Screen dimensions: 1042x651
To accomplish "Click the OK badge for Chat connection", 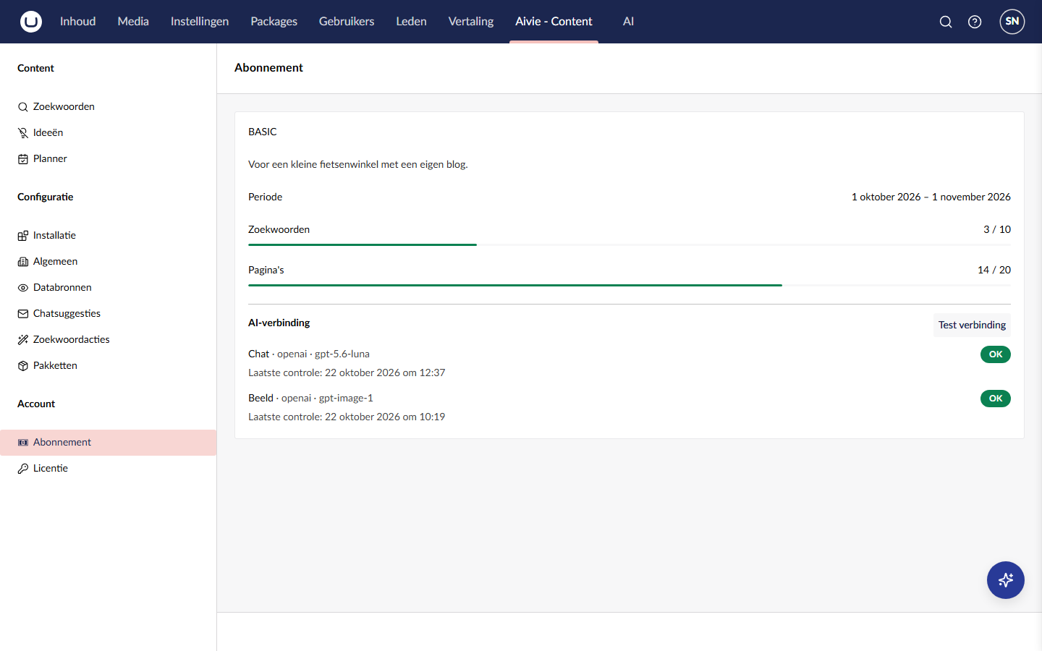I will tap(996, 354).
